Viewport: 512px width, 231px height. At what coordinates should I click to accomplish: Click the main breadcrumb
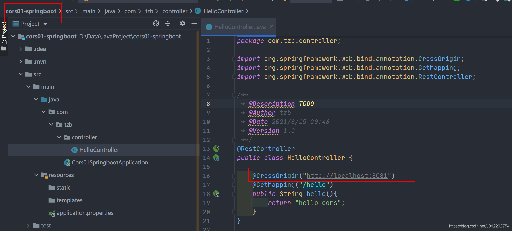click(89, 11)
